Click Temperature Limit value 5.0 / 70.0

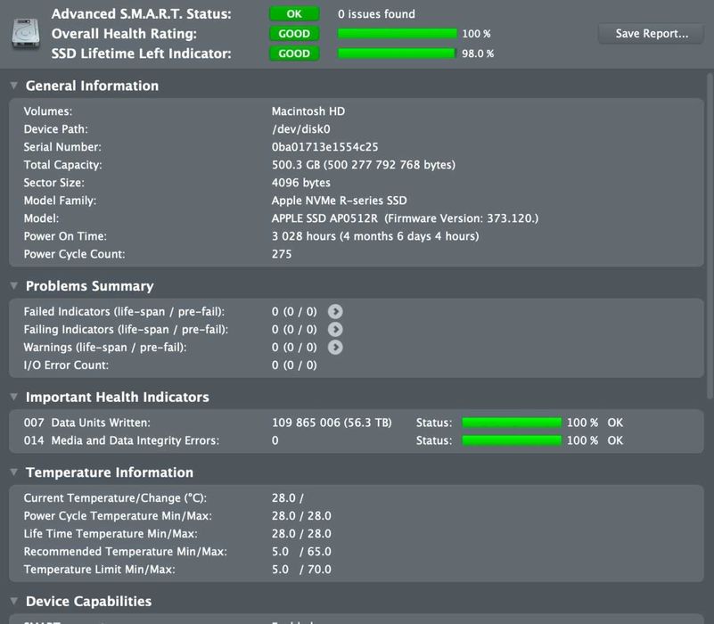(301, 570)
